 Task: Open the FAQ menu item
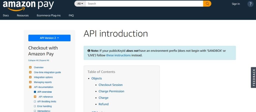point(71,15)
